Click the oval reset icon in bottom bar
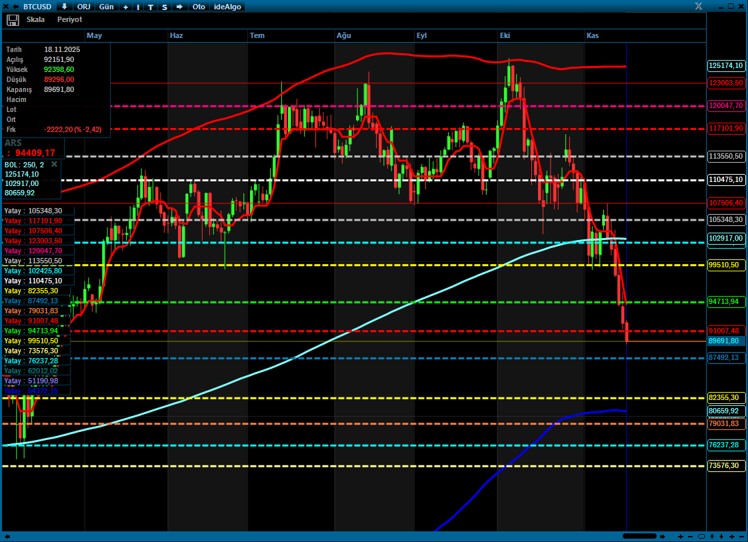Viewport: 748px width, 542px height. coord(701,537)
